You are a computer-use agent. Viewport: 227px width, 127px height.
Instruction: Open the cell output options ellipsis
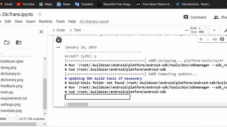[x=58, y=47]
